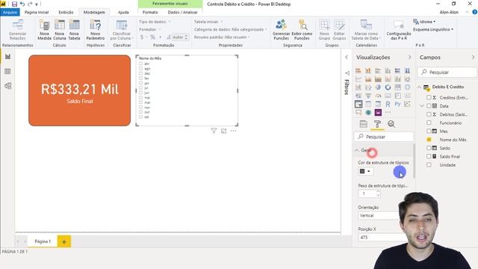Open the Idioma dropdown
The image size is (478, 269).
click(x=424, y=22)
